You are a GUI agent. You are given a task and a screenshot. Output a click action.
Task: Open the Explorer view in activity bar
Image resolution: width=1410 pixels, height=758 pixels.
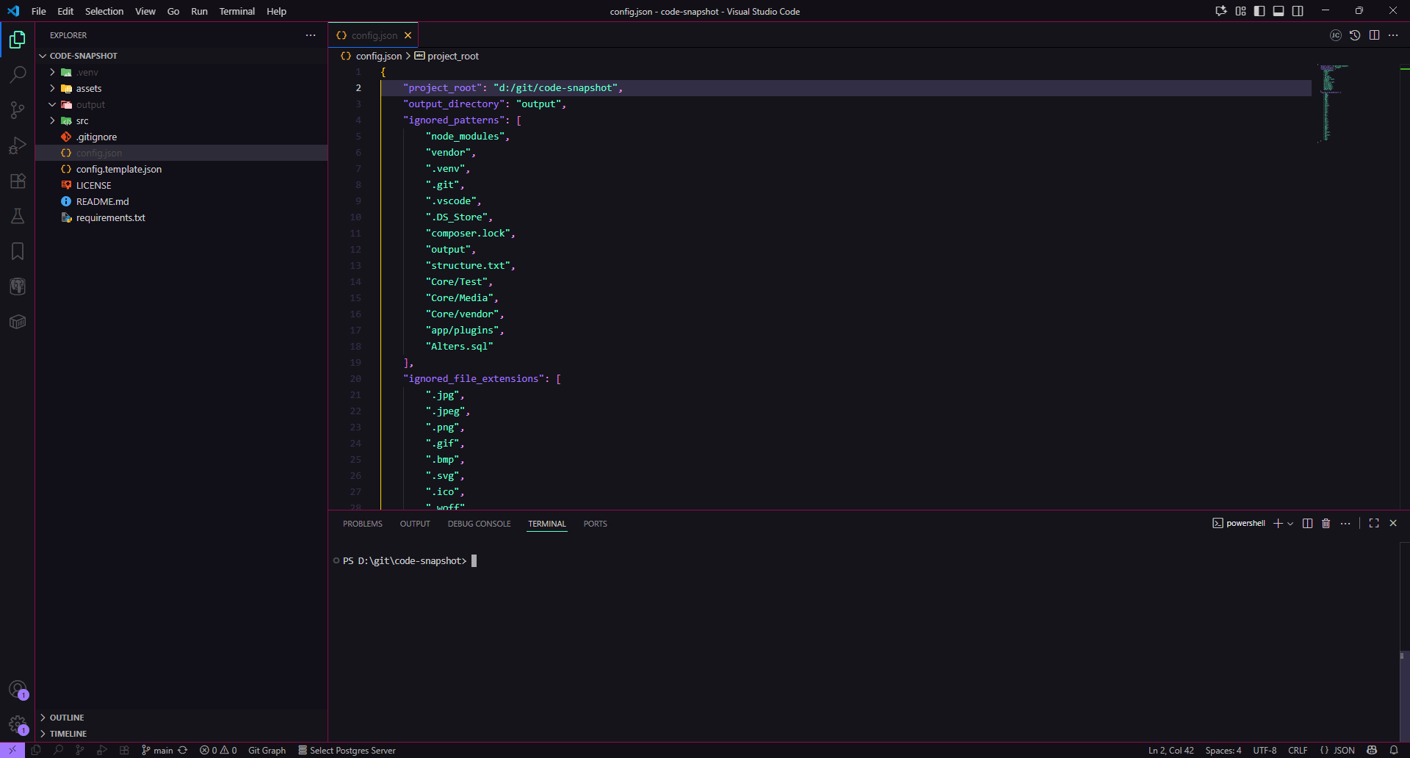pos(18,40)
